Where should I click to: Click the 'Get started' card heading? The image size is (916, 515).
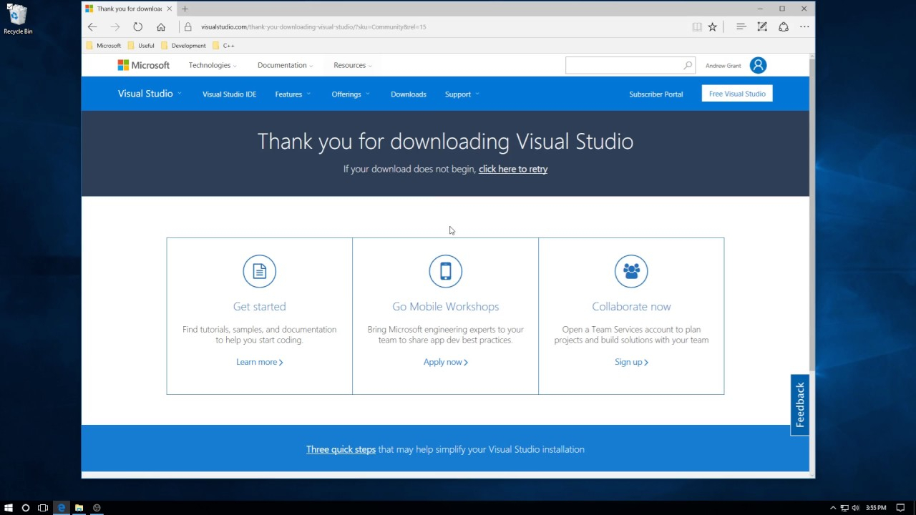(259, 306)
